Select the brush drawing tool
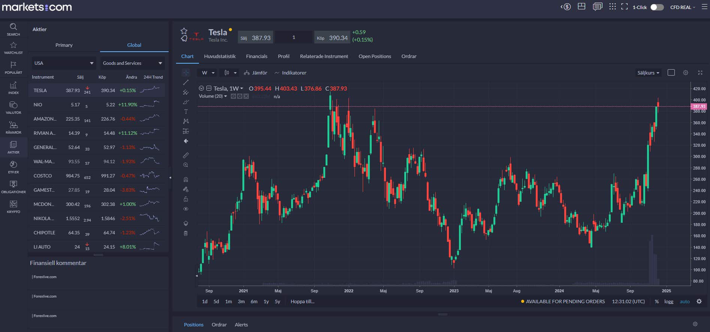Image resolution: width=710 pixels, height=332 pixels. click(x=186, y=102)
